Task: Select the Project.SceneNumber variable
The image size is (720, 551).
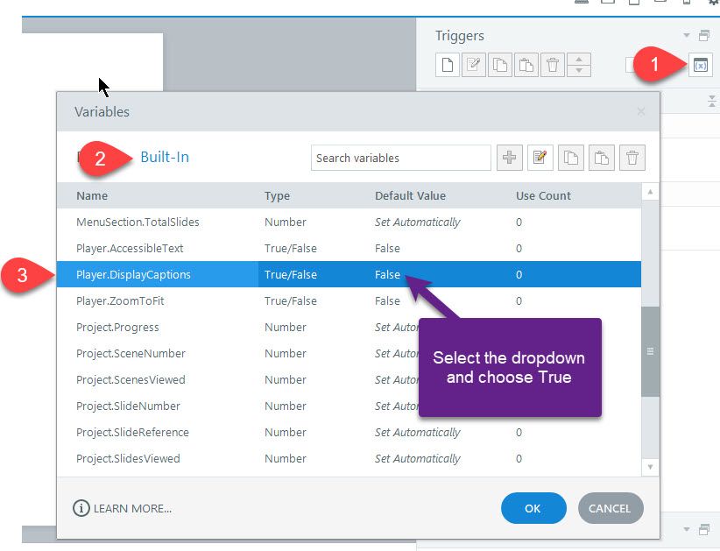Action: pyautogui.click(x=349, y=354)
